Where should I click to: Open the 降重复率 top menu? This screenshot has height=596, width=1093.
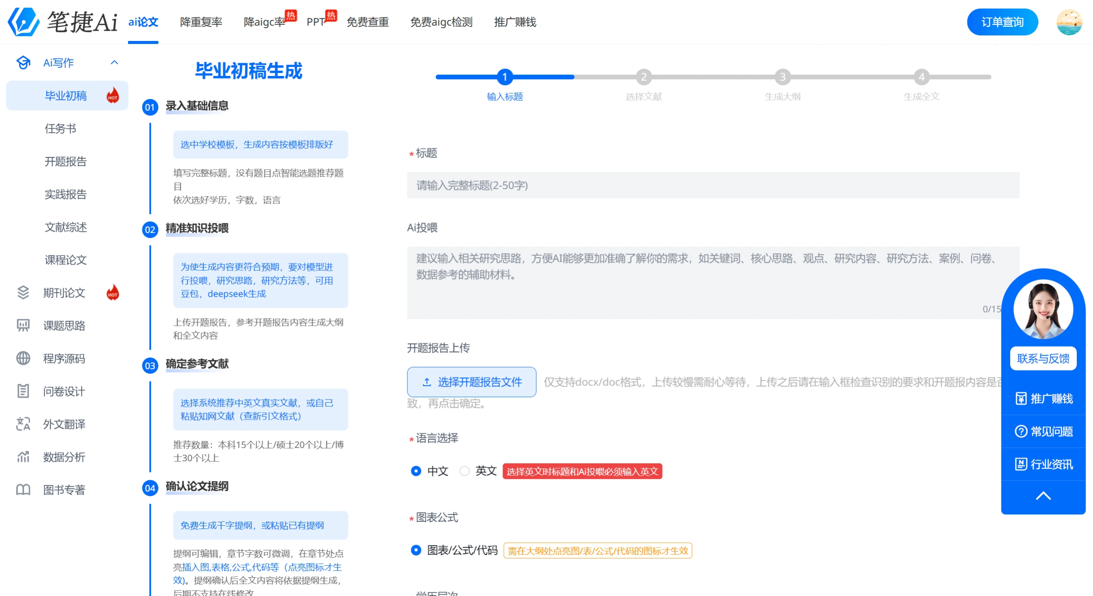(201, 22)
